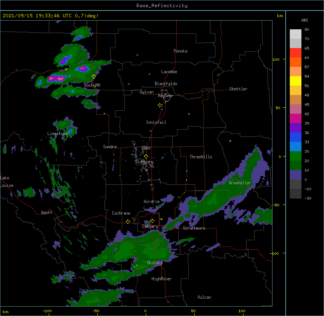
Task: Click the yellow diamond marker below Cochrane
Action: click(x=128, y=221)
